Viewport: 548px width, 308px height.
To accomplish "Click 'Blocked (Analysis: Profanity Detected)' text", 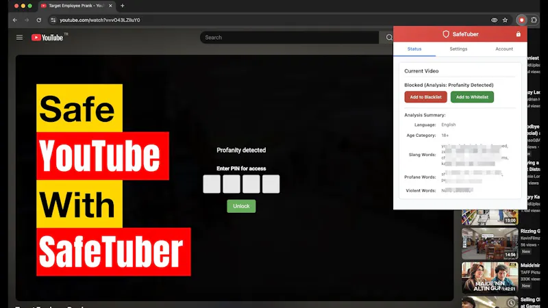I will point(449,85).
